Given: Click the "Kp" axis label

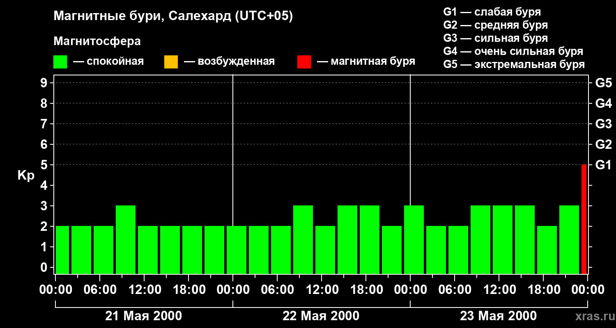Looking at the screenshot, I should (x=26, y=175).
